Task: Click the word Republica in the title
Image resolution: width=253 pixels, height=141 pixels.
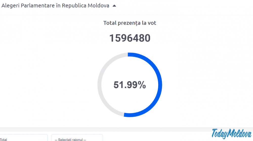Action: (x=74, y=6)
